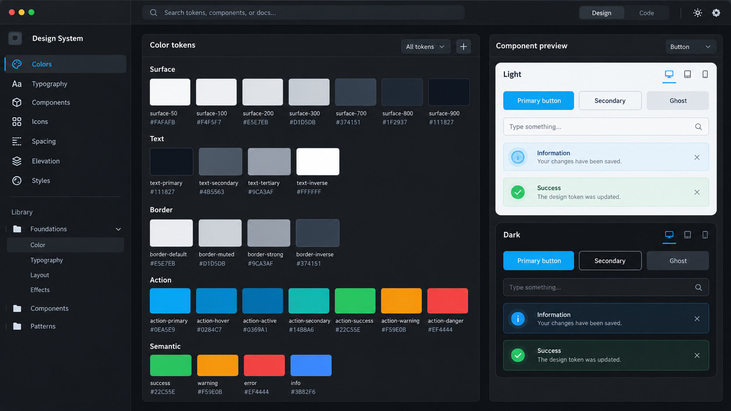Click the info icon in Dark Information alert
The image size is (731, 411).
point(518,319)
